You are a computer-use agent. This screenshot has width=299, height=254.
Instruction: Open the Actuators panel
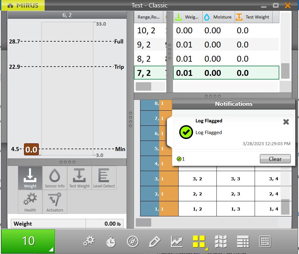(55, 202)
